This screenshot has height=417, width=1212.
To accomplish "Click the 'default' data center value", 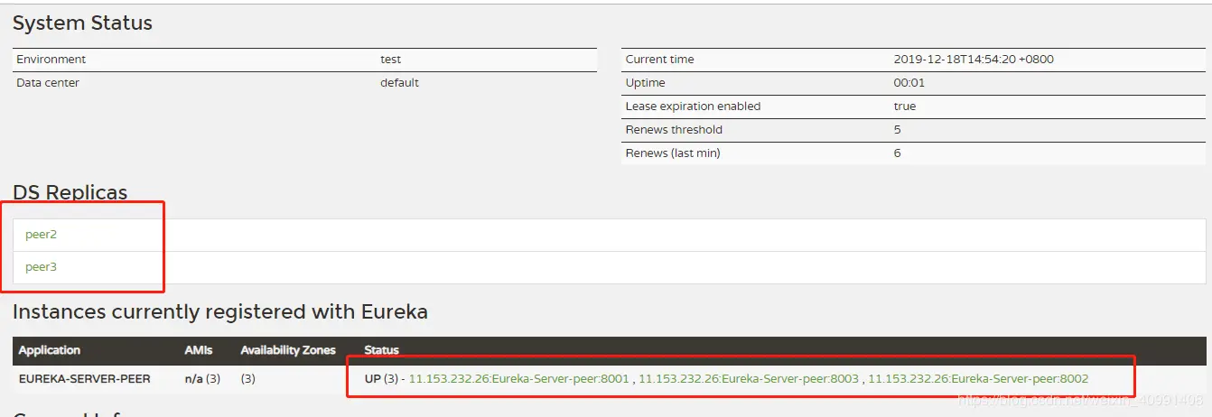I will [x=399, y=83].
